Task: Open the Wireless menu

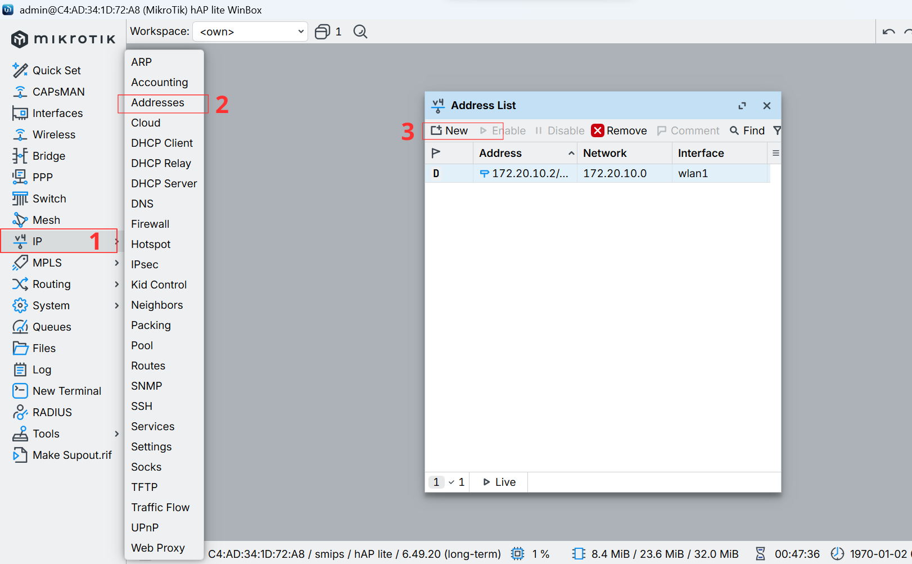Action: point(43,134)
